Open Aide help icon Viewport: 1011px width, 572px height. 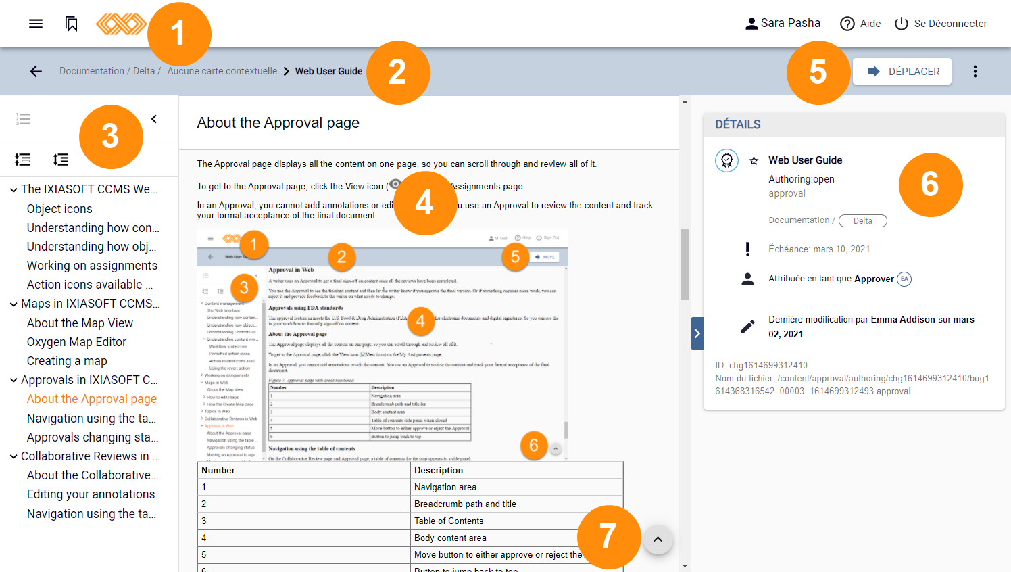[x=847, y=24]
